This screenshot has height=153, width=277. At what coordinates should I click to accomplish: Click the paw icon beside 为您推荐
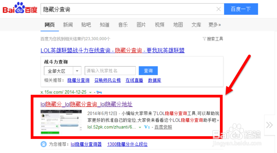[44, 144]
